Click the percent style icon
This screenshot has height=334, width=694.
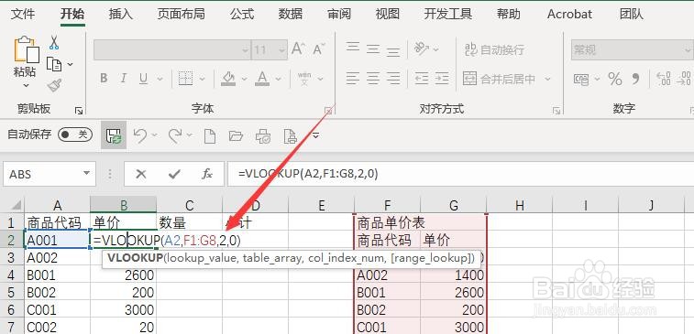[x=615, y=79]
